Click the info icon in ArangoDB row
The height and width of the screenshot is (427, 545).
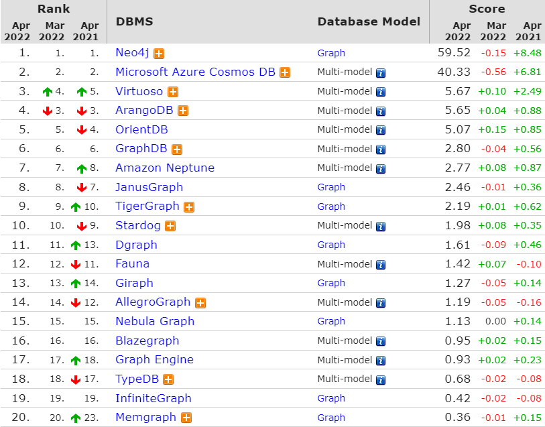pos(381,111)
